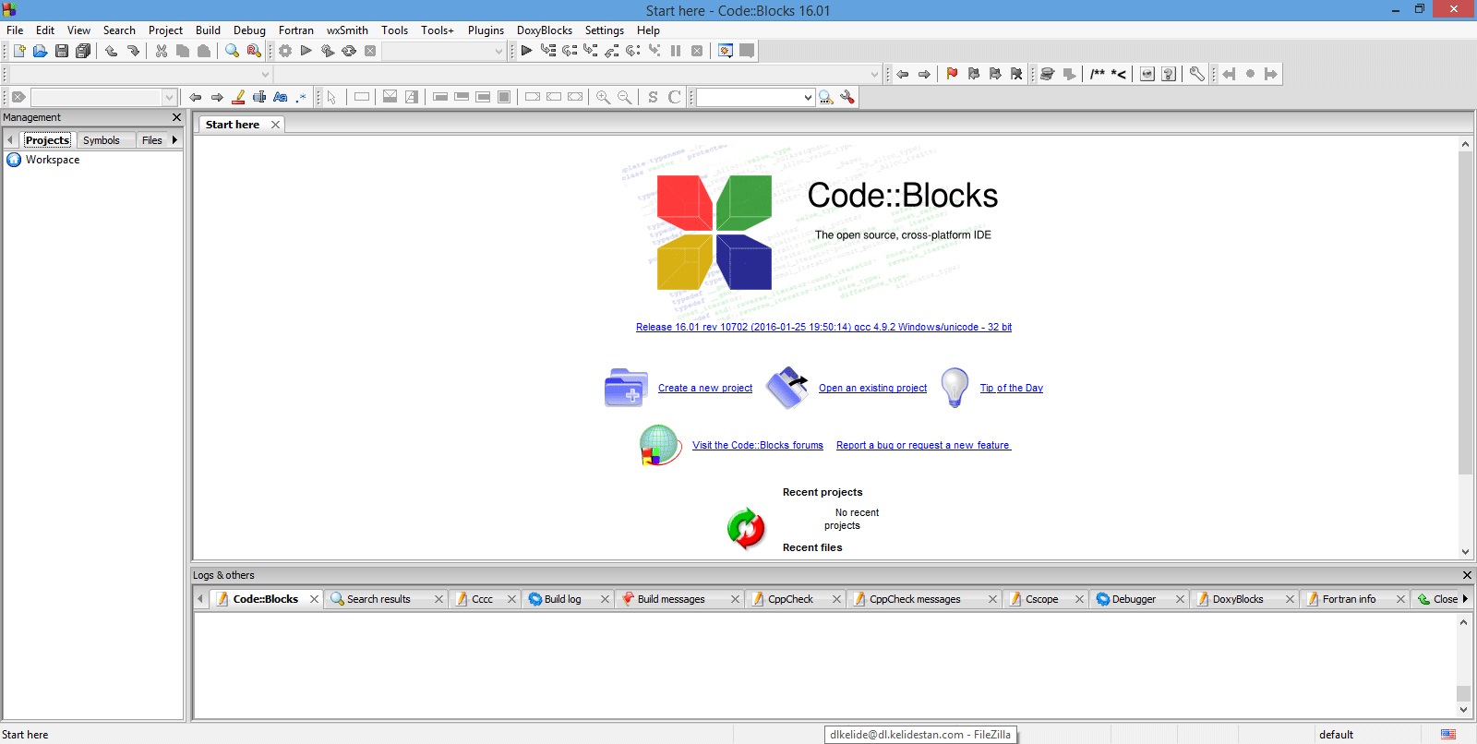Click the Logs panel vertical scrollbar

click(x=1463, y=693)
